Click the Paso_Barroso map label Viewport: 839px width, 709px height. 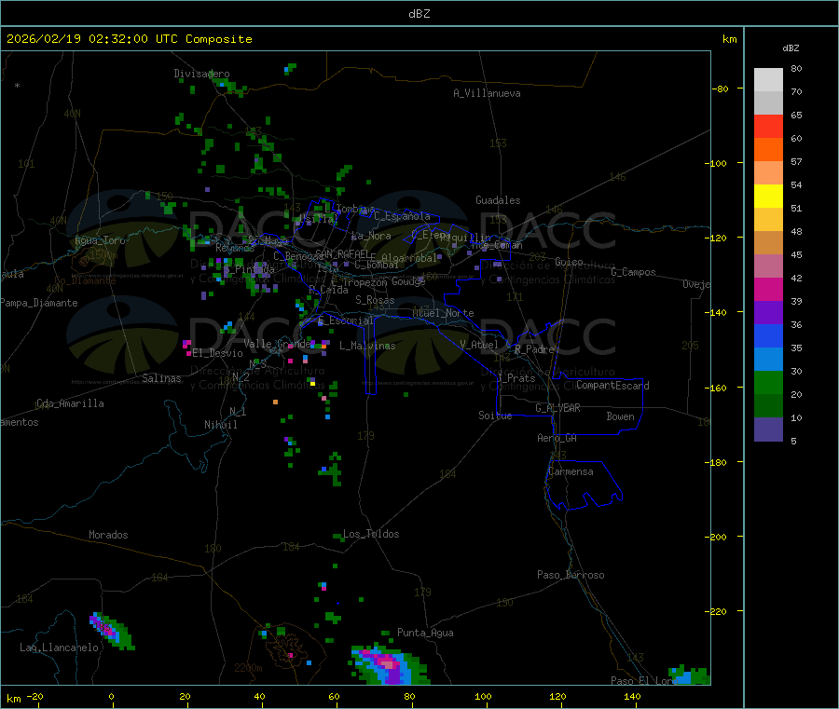point(571,575)
